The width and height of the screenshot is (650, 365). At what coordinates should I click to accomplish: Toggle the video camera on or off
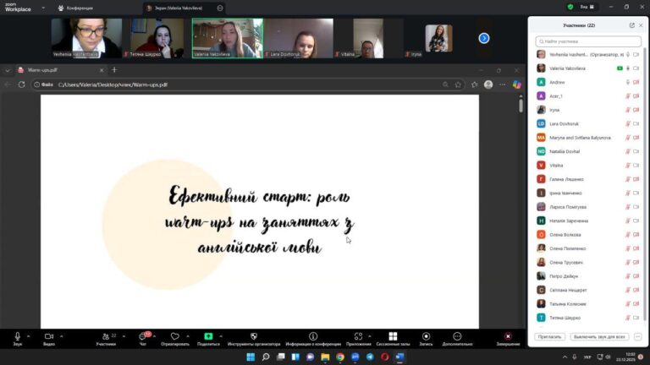(48, 336)
